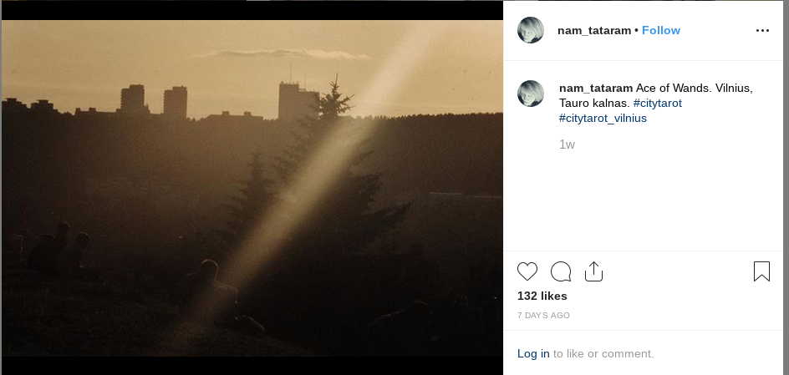This screenshot has height=375, width=789.
Task: Like the post with the heart icon
Action: [x=527, y=271]
